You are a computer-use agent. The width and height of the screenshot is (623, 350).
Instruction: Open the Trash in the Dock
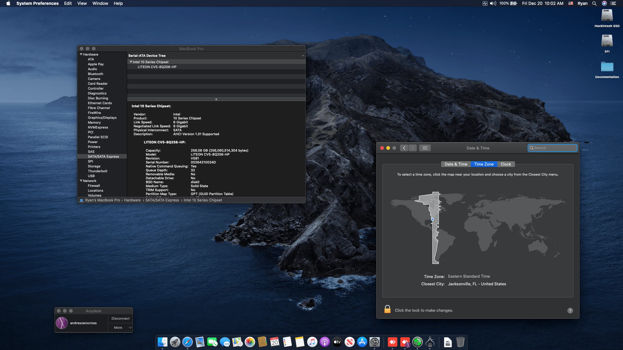coord(460,342)
